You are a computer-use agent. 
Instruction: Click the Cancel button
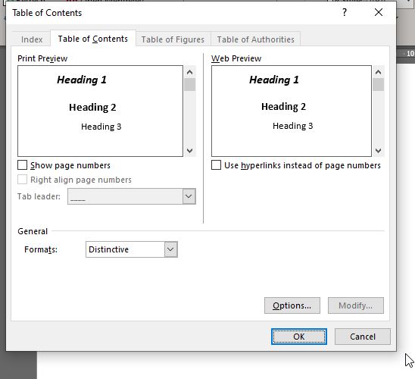point(363,337)
